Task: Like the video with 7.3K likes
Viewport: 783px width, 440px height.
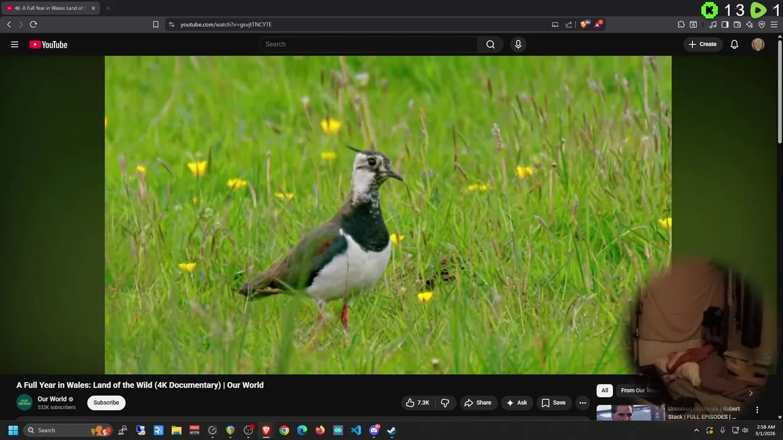Action: (418, 403)
